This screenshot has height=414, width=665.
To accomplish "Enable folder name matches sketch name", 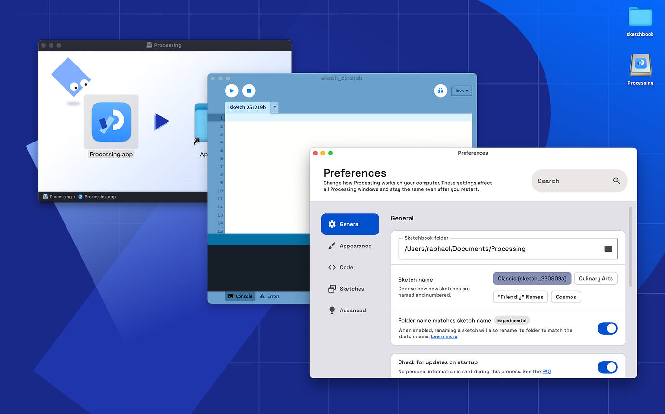I will point(608,328).
